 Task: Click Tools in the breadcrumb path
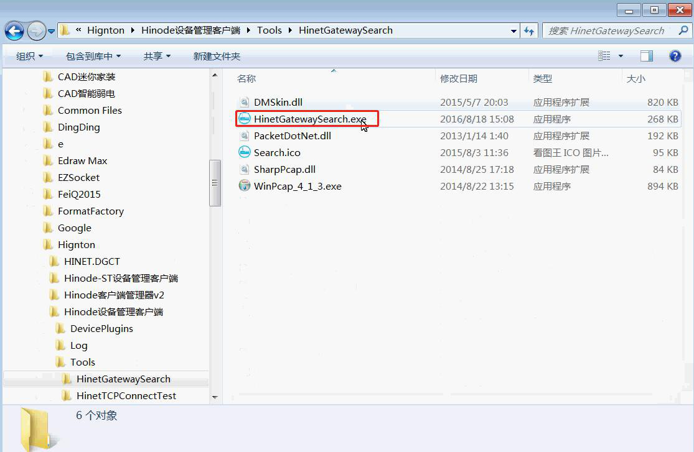point(270,30)
